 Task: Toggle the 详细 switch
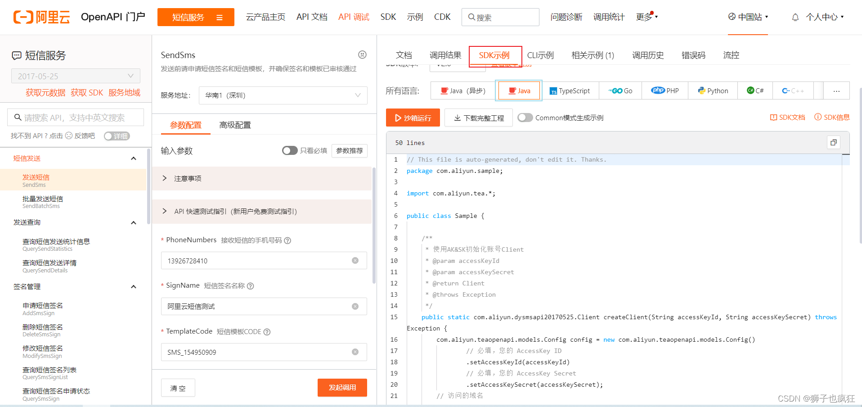117,136
